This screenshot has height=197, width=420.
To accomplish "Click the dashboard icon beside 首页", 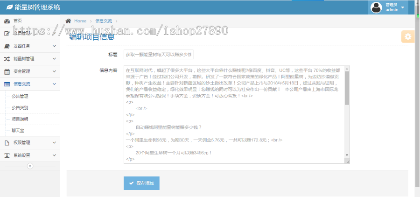I will coord(7,21).
